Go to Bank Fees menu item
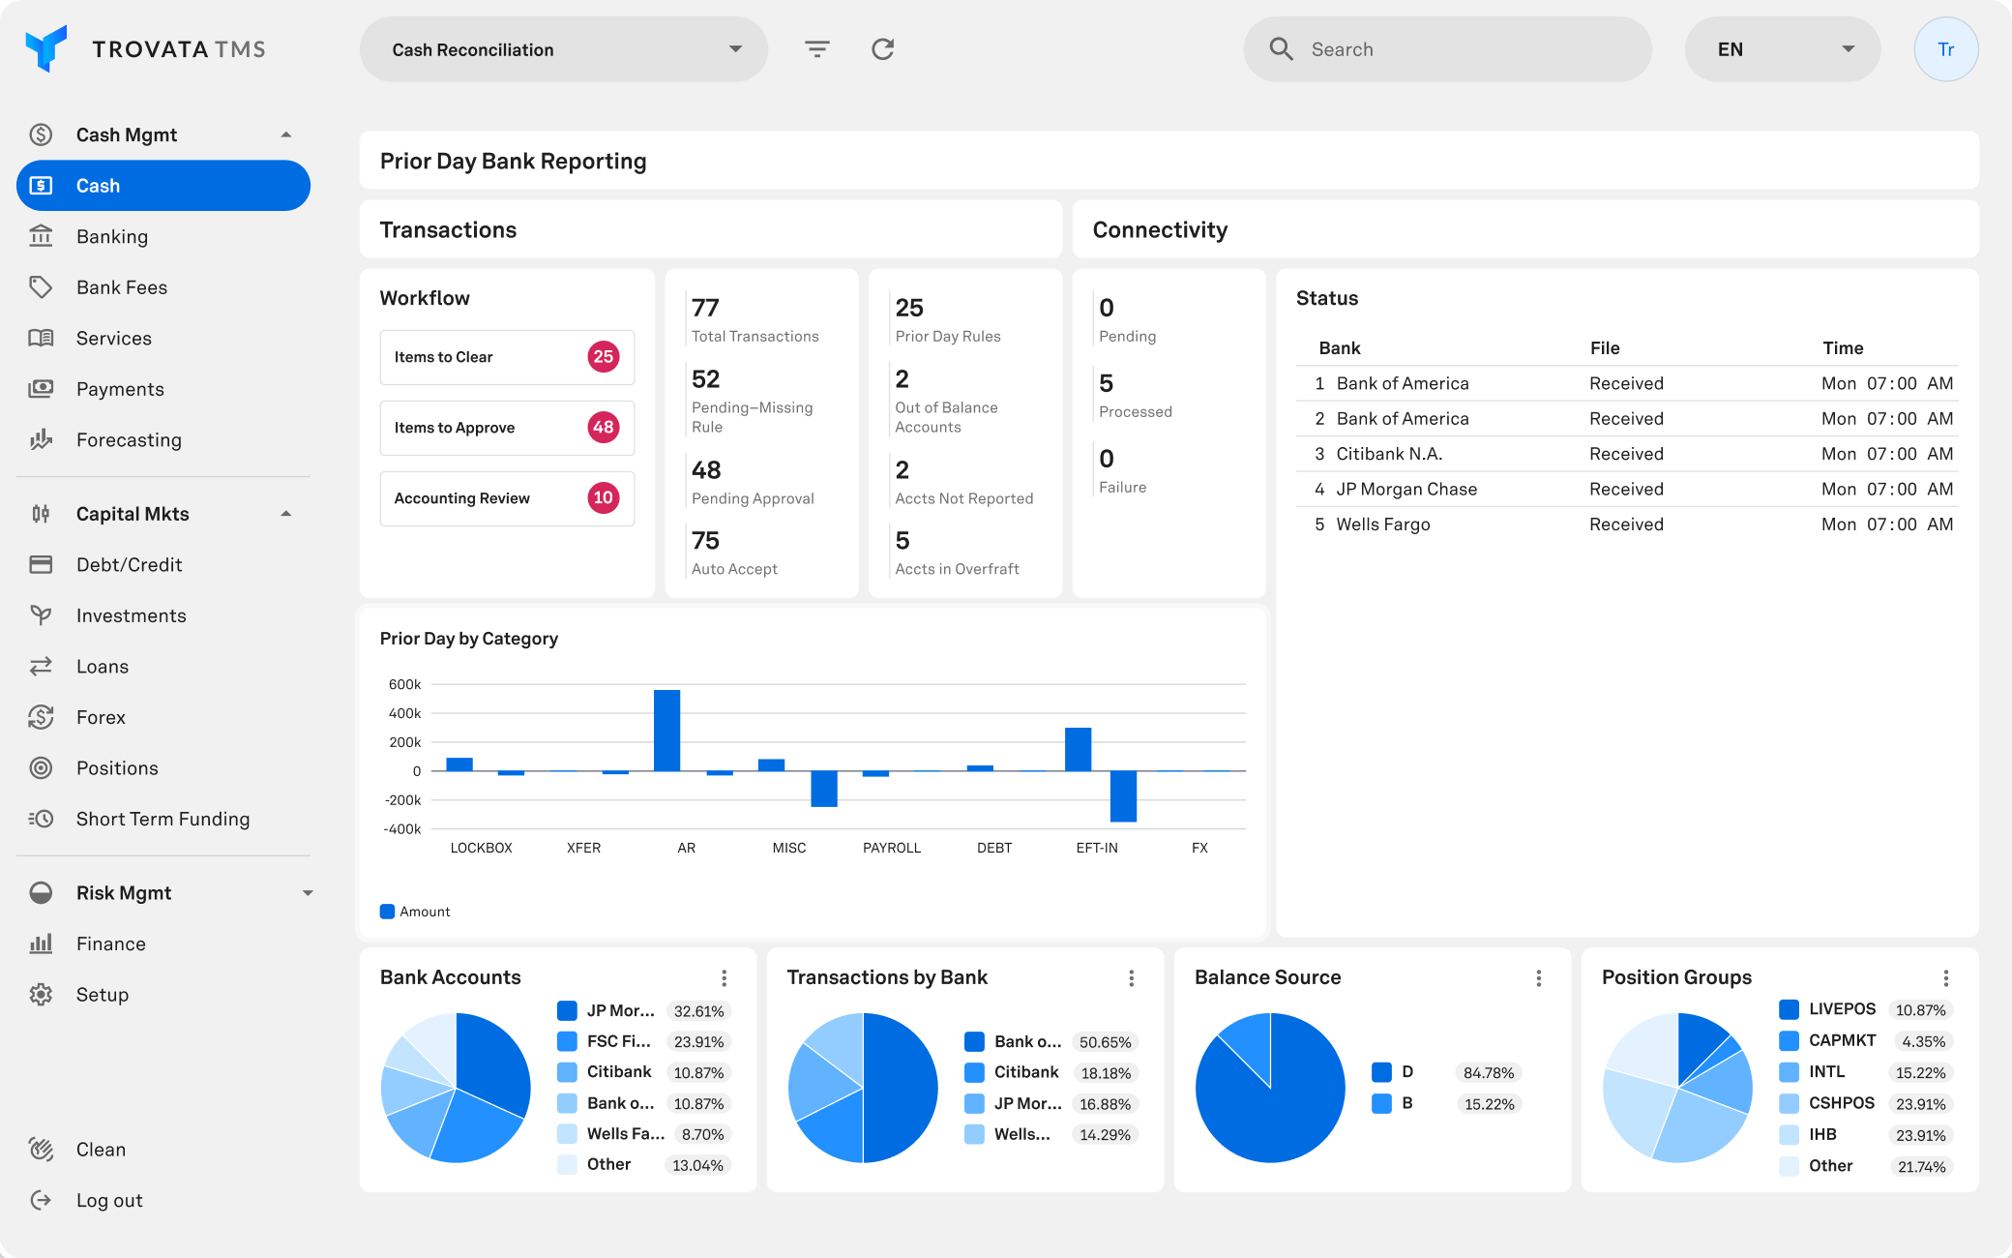The height and width of the screenshot is (1258, 2012). pos(122,287)
